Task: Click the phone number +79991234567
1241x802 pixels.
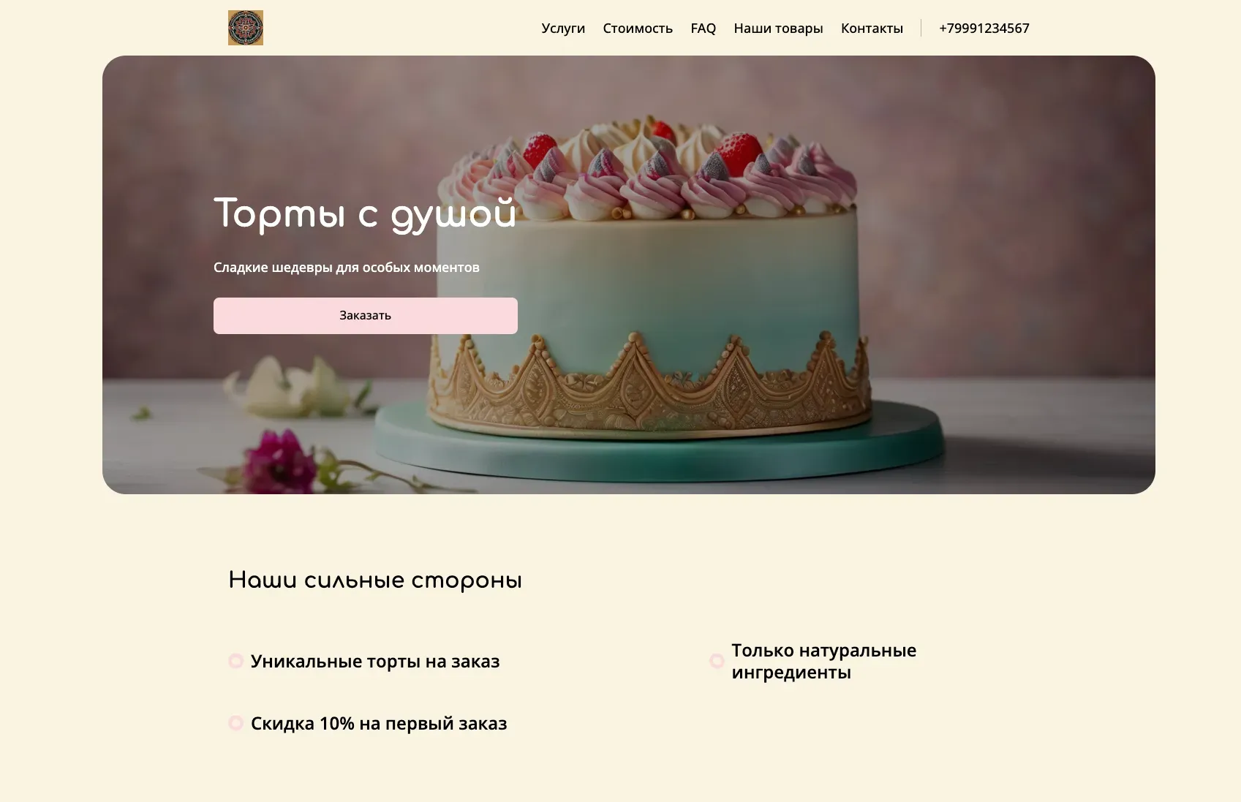Action: click(984, 29)
